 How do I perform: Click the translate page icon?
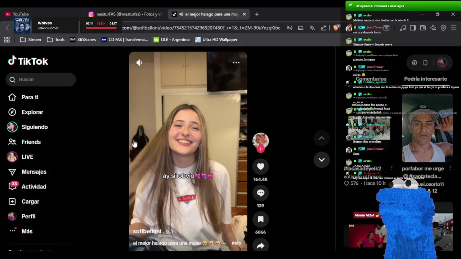[312, 28]
